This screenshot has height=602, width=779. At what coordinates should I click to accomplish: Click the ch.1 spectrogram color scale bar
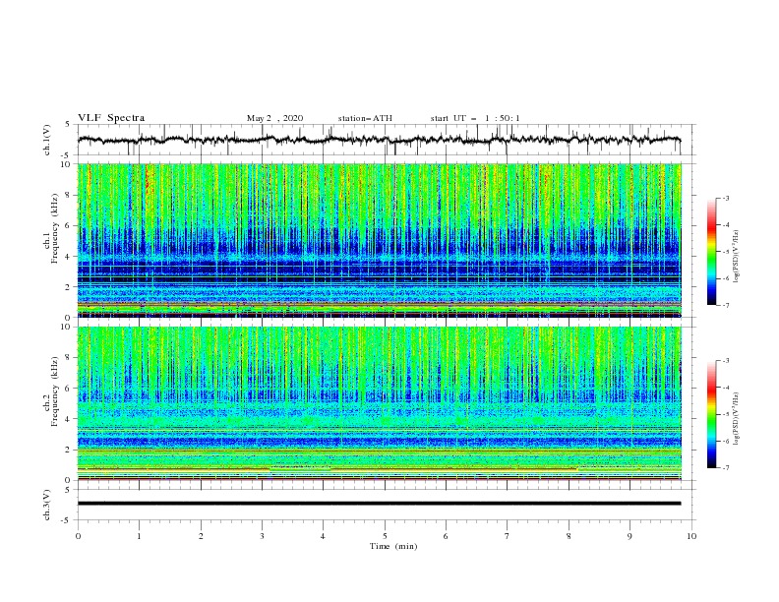click(711, 251)
